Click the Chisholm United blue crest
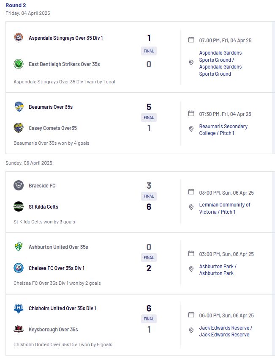The height and width of the screenshot is (358, 275). tap(19, 308)
